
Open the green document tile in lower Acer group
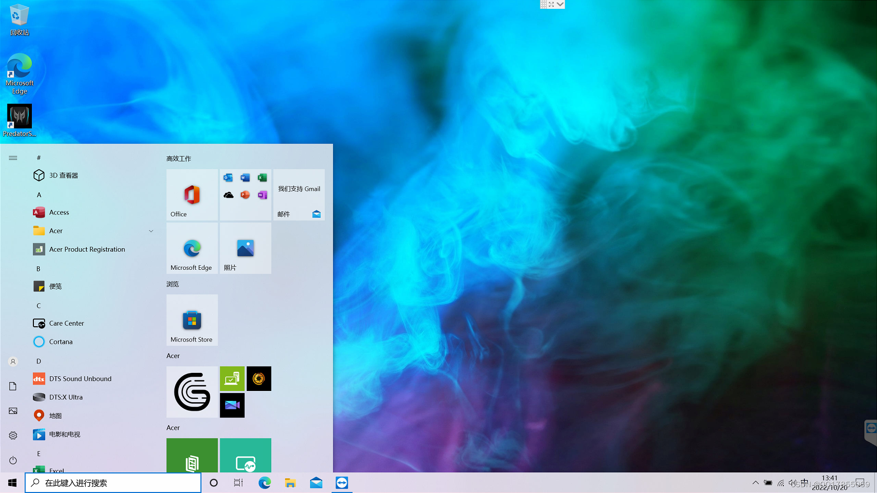pyautogui.click(x=192, y=455)
